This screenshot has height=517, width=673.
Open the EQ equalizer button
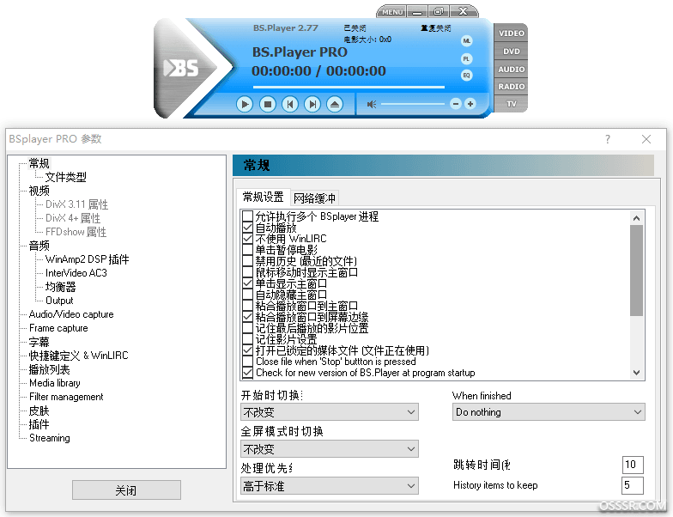(x=467, y=76)
